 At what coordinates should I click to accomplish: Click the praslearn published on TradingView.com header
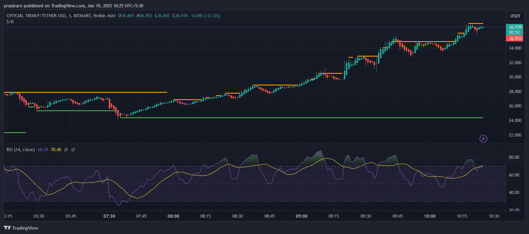coord(73,6)
